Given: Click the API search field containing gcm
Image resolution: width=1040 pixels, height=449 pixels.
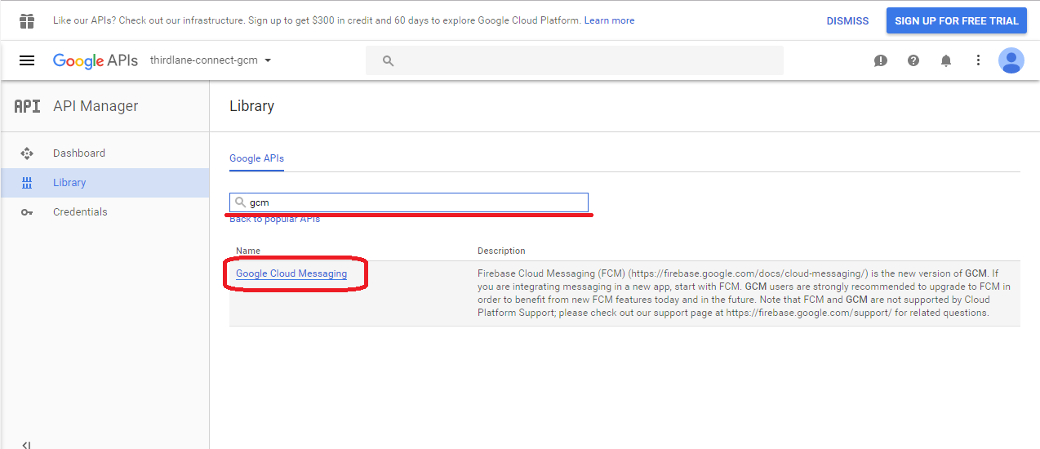Looking at the screenshot, I should (408, 202).
